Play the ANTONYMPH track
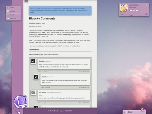Screen dimensions: 152x114 [134, 10]
